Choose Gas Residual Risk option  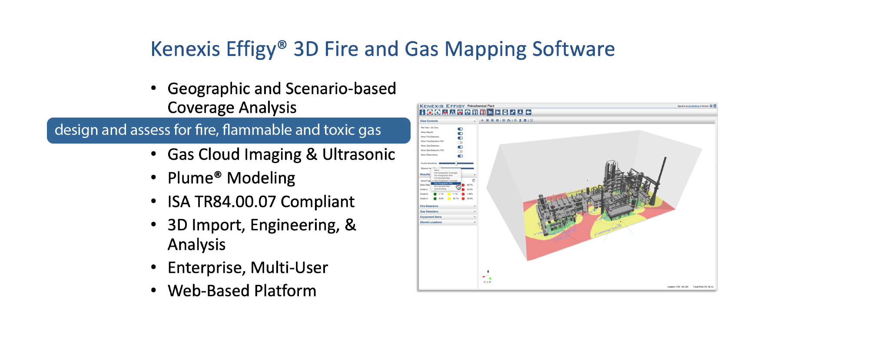click(442, 186)
